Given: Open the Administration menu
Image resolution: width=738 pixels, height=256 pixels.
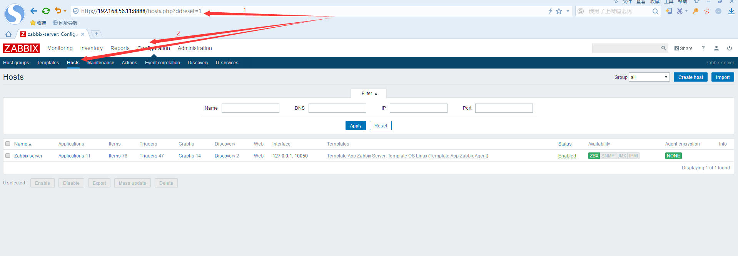Looking at the screenshot, I should (x=195, y=48).
